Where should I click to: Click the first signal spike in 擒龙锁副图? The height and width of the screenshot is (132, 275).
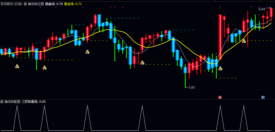(x=17, y=118)
